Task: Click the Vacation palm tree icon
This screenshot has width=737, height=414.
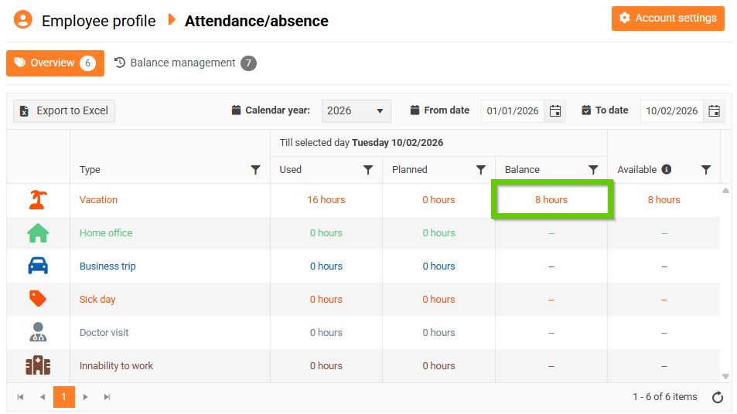Action: click(x=37, y=200)
